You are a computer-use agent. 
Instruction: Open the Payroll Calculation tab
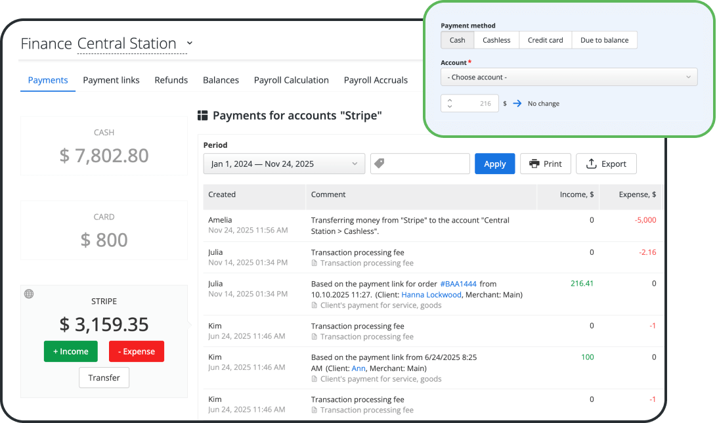pos(291,80)
